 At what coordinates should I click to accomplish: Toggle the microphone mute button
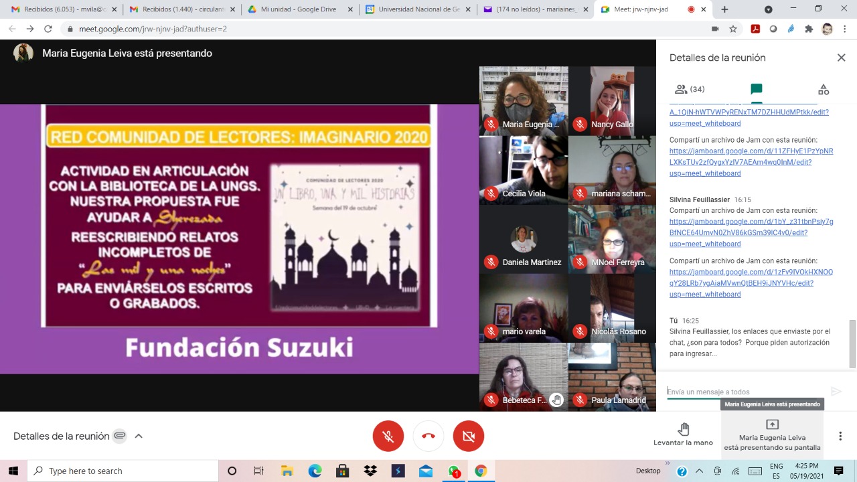pyautogui.click(x=388, y=436)
